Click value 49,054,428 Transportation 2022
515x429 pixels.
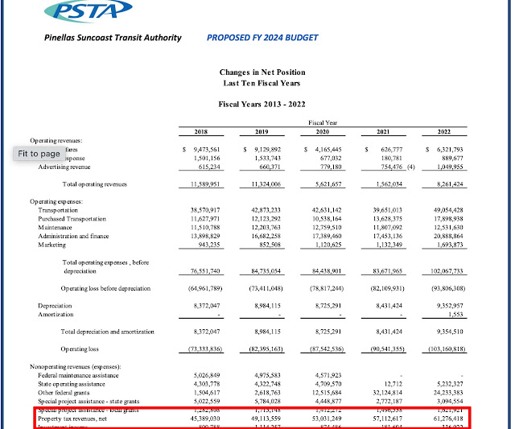[448, 210]
